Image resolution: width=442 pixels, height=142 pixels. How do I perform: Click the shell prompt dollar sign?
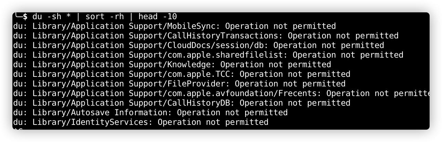tap(25, 16)
